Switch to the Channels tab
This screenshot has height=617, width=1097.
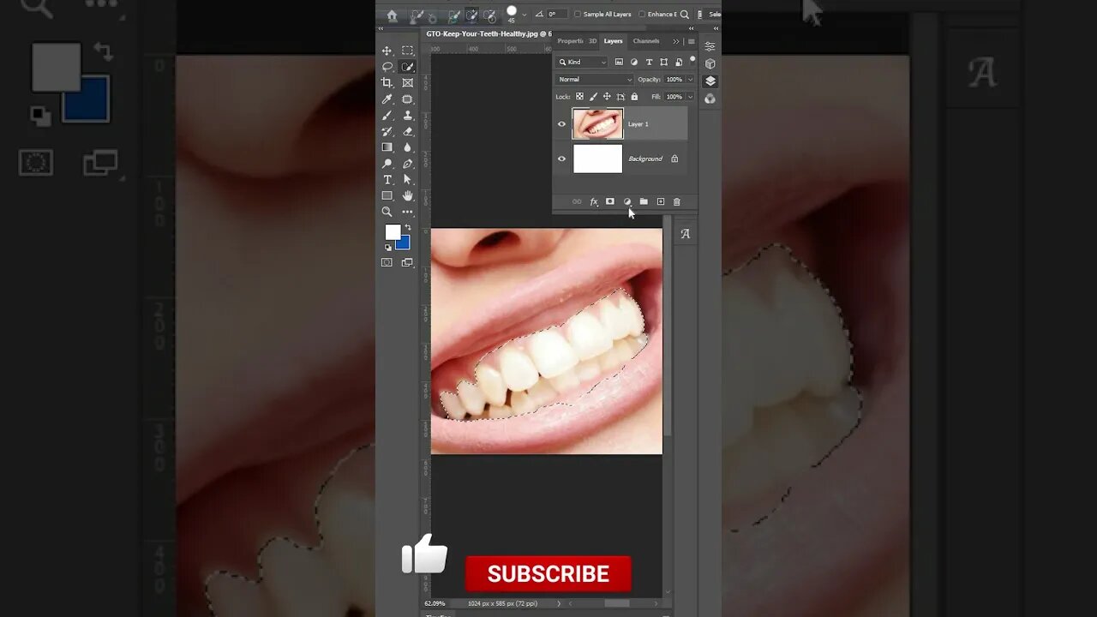pyautogui.click(x=646, y=41)
